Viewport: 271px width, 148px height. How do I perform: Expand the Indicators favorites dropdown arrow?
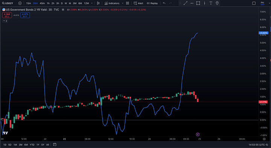tap(123, 3)
